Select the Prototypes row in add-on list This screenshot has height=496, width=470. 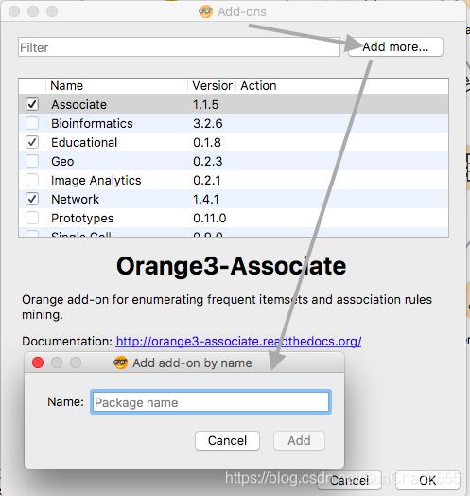click(x=234, y=218)
